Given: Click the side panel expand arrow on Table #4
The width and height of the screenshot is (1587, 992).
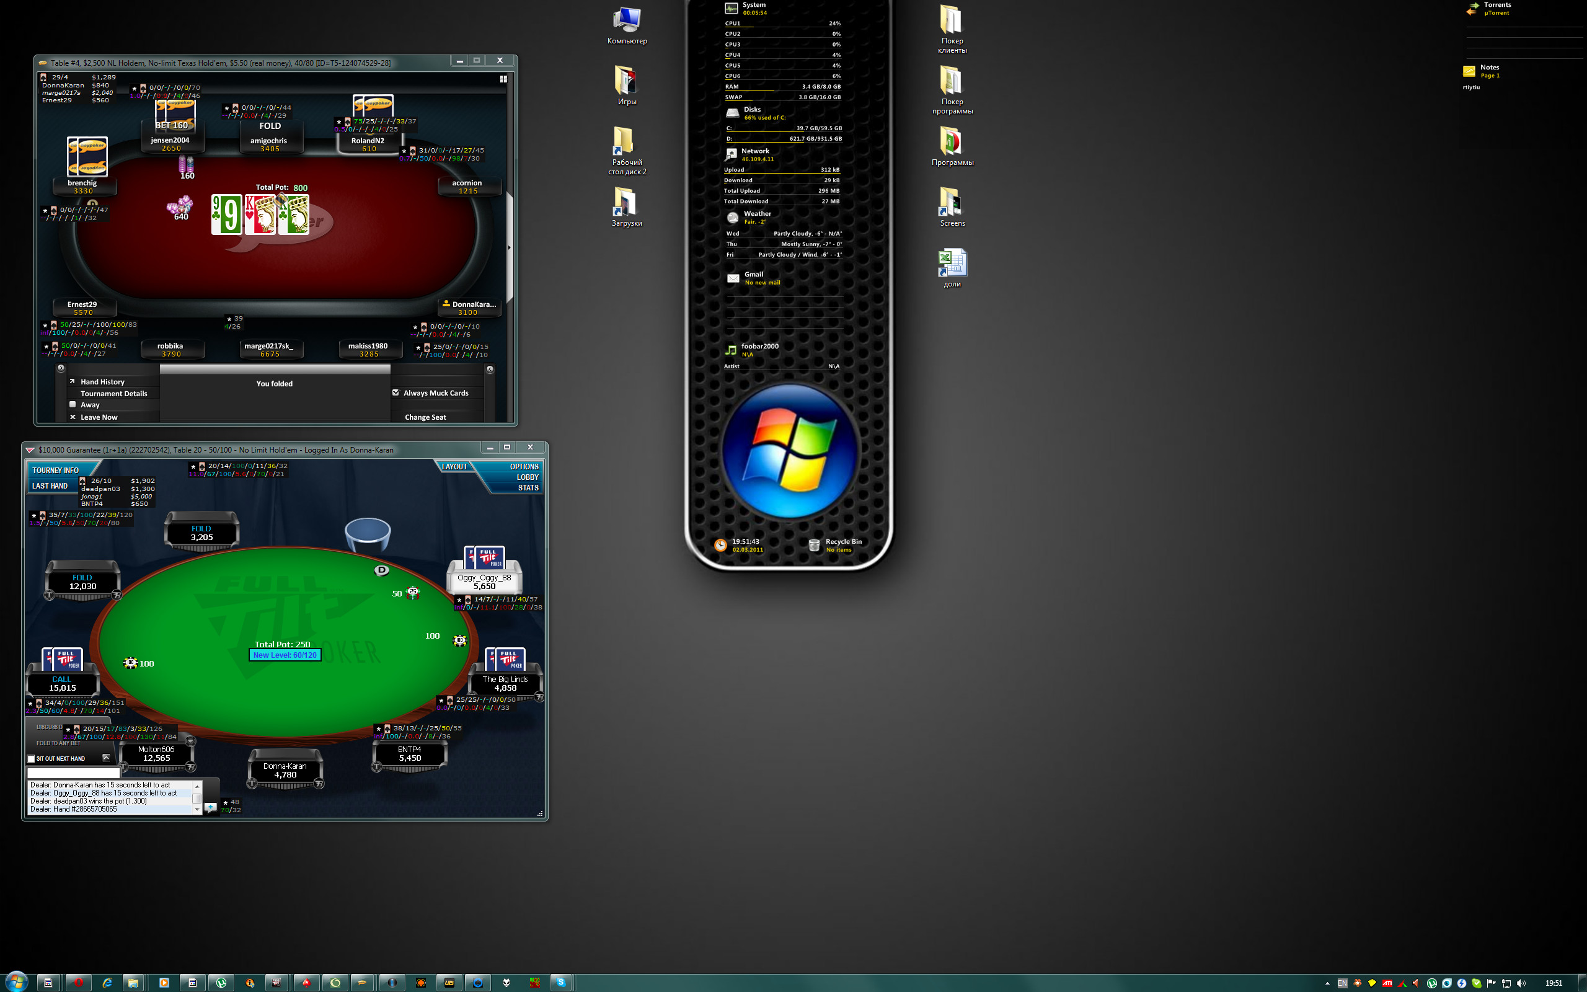Looking at the screenshot, I should point(509,247).
